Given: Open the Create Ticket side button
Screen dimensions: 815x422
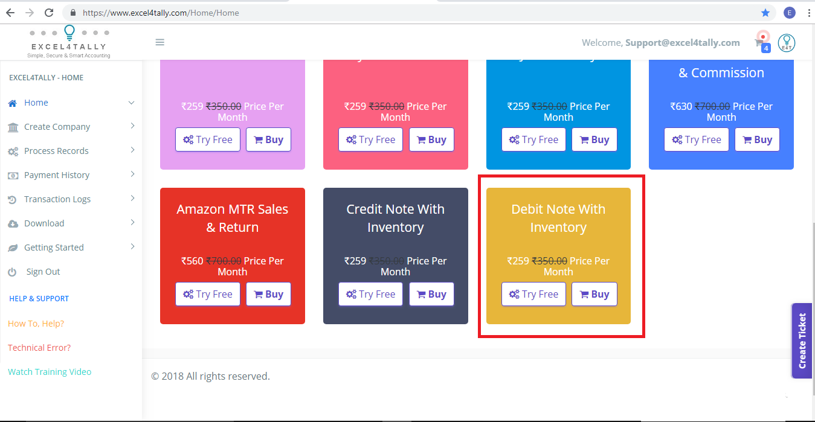Looking at the screenshot, I should [802, 341].
